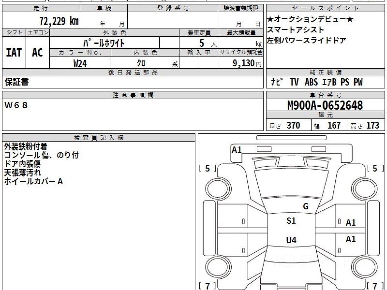
Task: Click the 譲渡書類期限 header
Action: (x=241, y=8)
